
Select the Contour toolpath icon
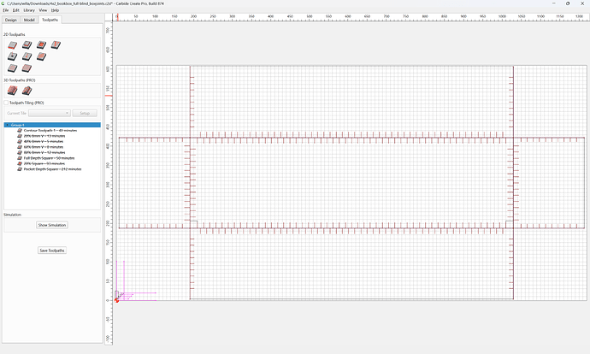pos(13,45)
